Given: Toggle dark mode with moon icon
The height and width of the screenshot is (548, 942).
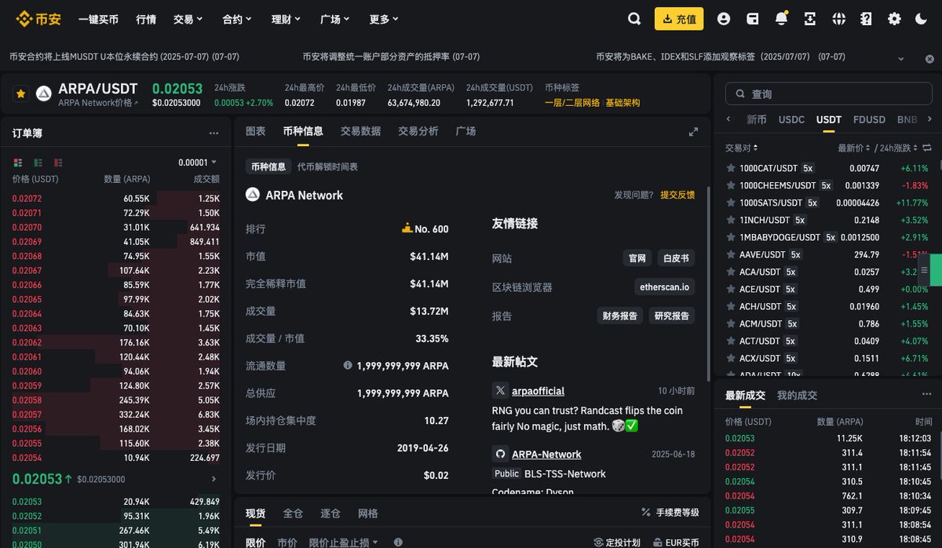Looking at the screenshot, I should click(922, 19).
